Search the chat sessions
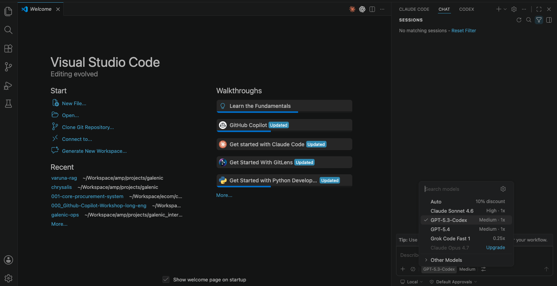The height and width of the screenshot is (286, 557). (529, 20)
